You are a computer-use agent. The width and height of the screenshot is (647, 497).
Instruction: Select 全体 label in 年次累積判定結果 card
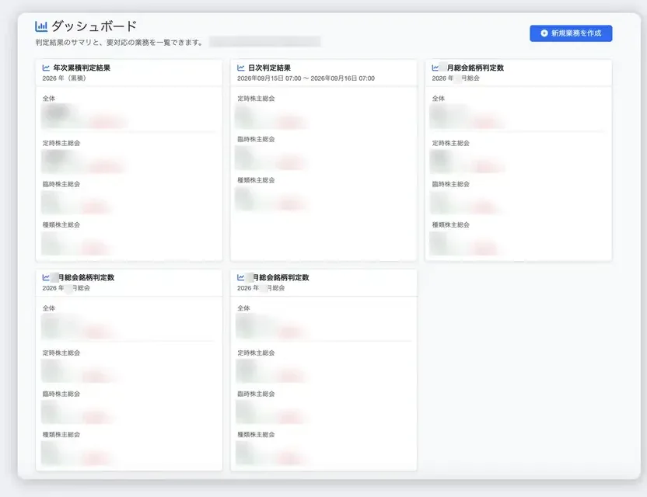pyautogui.click(x=49, y=98)
